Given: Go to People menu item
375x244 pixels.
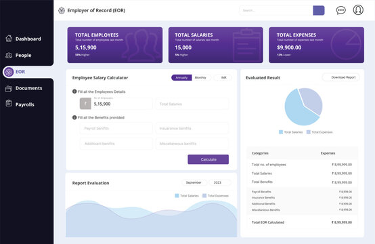Looking at the screenshot, I should click(24, 56).
